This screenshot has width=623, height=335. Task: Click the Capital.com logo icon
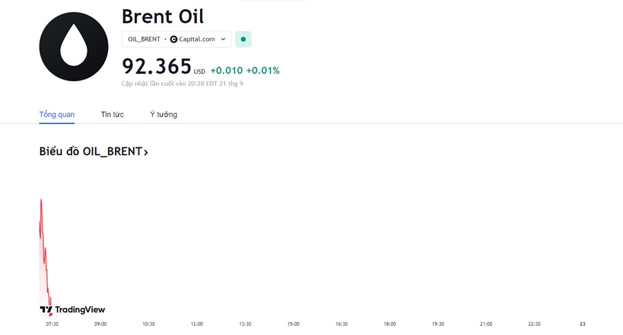coord(174,39)
